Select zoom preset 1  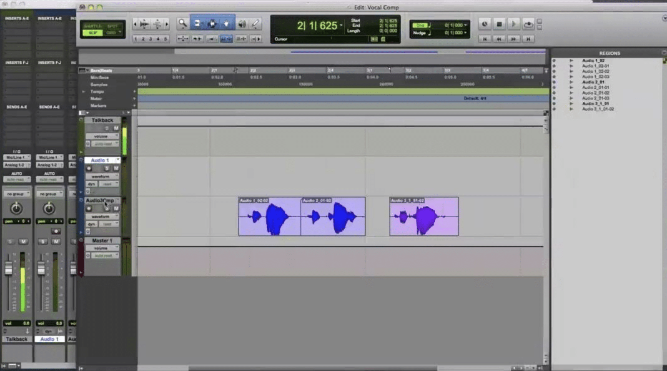[135, 39]
